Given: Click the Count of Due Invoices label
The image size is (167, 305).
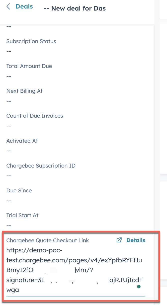Looking at the screenshot, I should click(35, 116).
